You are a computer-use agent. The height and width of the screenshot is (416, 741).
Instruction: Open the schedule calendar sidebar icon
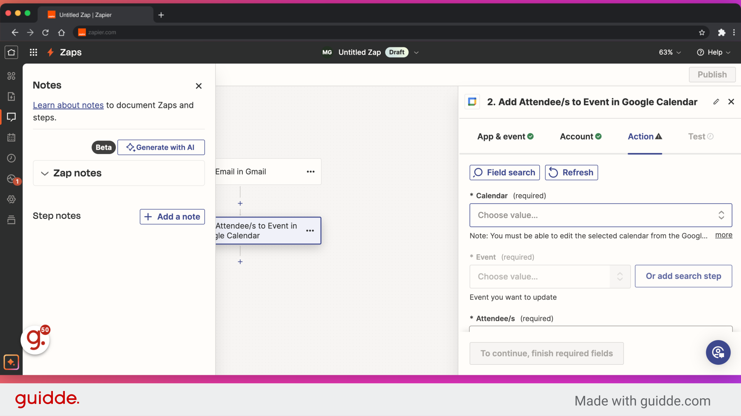point(11,138)
